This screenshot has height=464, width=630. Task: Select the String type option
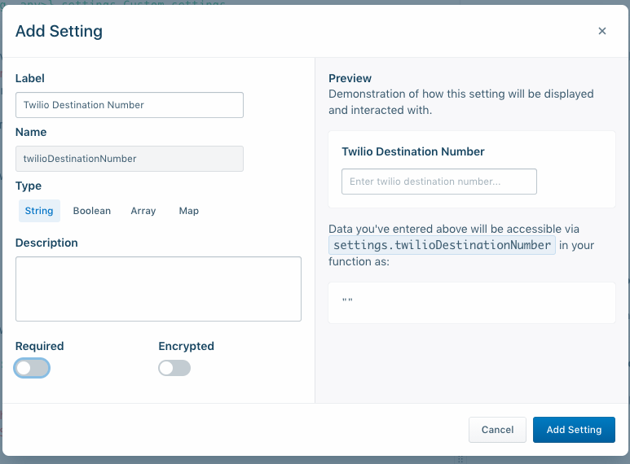39,211
